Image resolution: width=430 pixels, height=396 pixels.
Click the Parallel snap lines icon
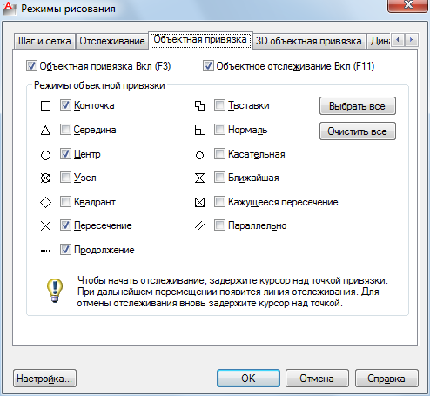199,225
